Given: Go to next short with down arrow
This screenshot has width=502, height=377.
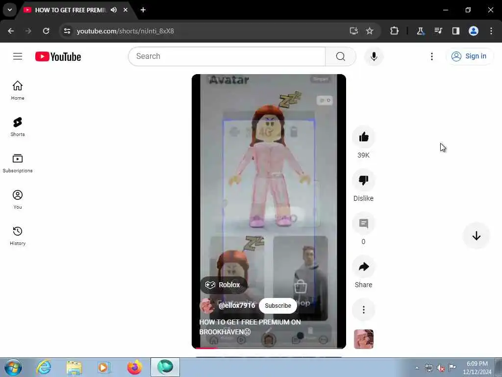Looking at the screenshot, I should [x=476, y=236].
